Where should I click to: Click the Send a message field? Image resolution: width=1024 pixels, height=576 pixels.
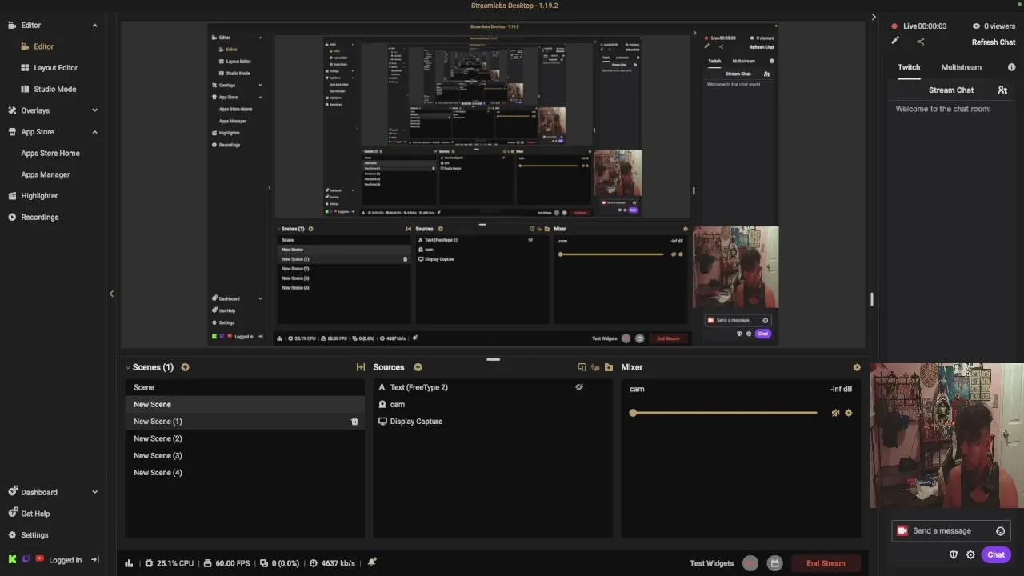point(951,531)
